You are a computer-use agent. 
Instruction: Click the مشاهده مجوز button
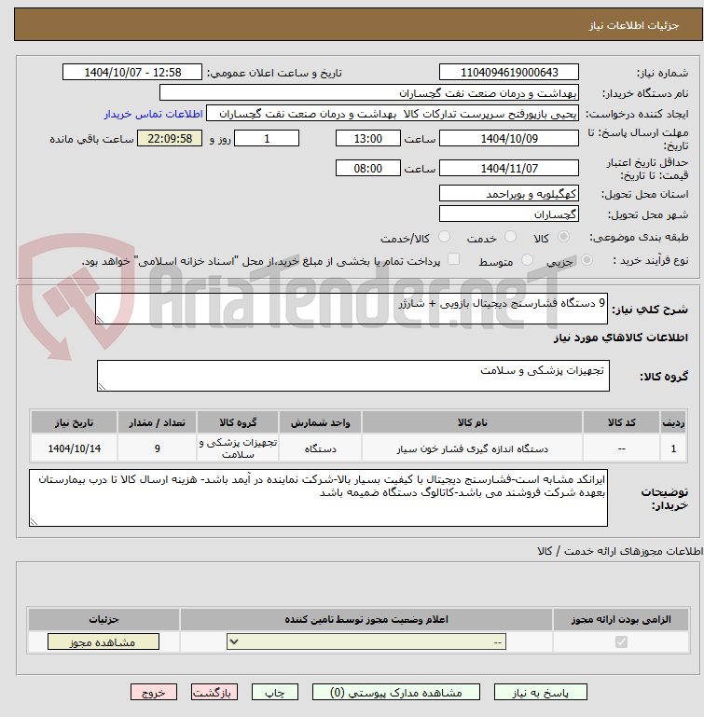(104, 642)
